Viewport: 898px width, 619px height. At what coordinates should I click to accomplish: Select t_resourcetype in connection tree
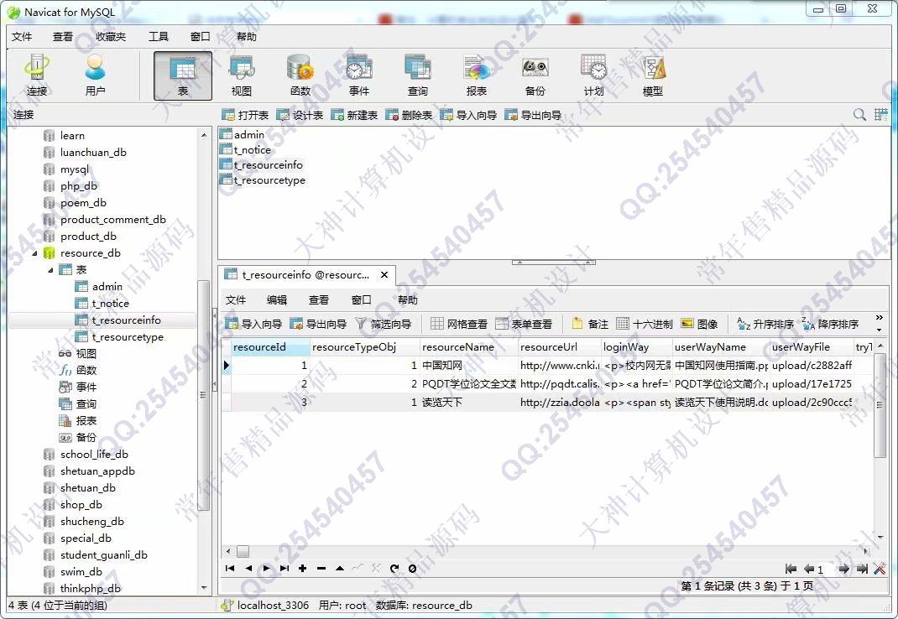[128, 337]
